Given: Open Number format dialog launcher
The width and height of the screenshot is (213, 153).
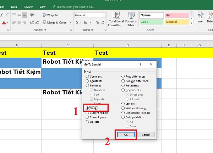Looking at the screenshot, I should point(104,30).
